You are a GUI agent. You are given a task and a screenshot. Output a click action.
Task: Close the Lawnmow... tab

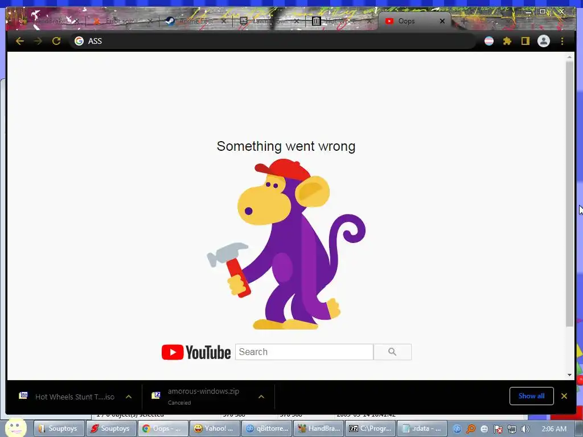[296, 21]
